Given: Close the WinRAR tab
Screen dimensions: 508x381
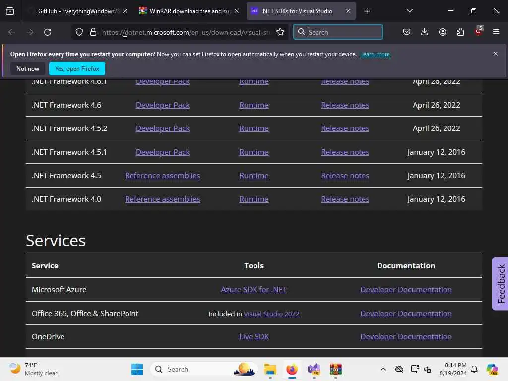Looking at the screenshot, I should click(237, 11).
